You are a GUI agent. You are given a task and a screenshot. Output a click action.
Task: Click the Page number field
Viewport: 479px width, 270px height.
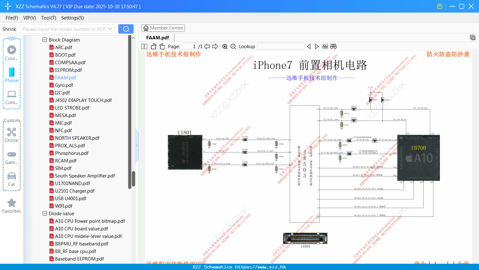coord(190,46)
